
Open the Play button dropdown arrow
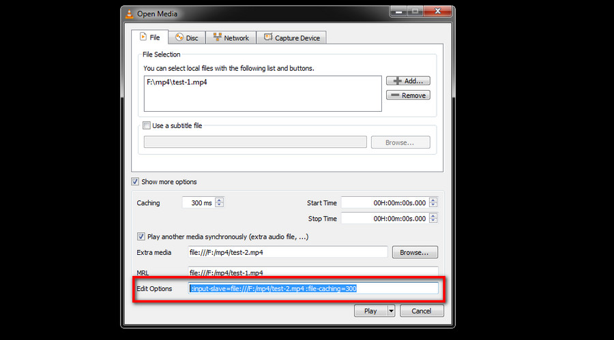(391, 311)
